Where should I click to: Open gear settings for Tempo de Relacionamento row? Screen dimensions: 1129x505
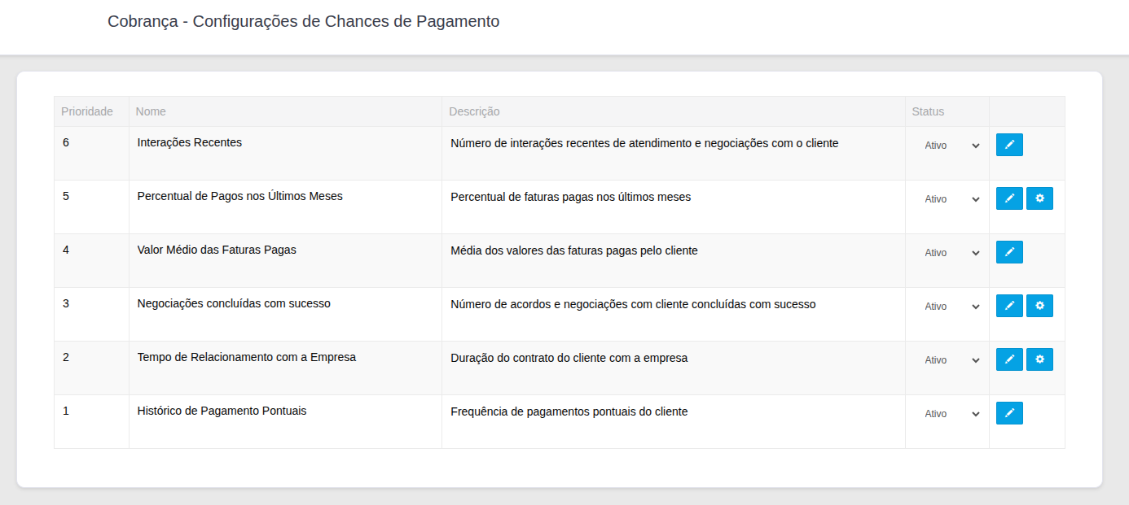(x=1039, y=359)
